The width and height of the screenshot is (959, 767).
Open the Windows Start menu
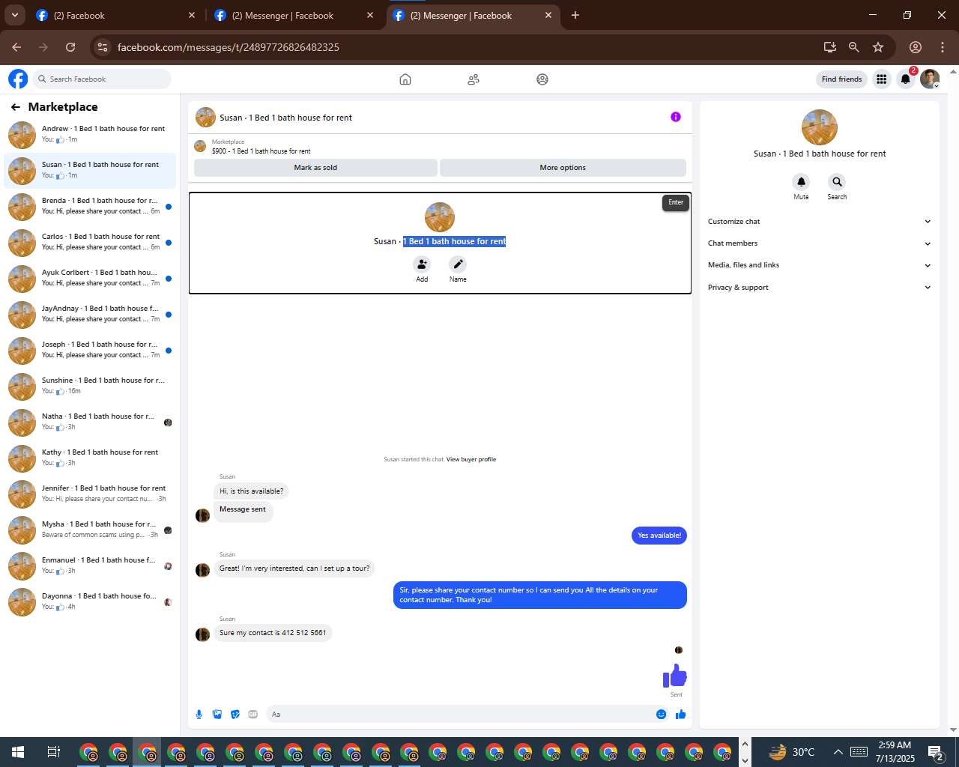point(18,752)
